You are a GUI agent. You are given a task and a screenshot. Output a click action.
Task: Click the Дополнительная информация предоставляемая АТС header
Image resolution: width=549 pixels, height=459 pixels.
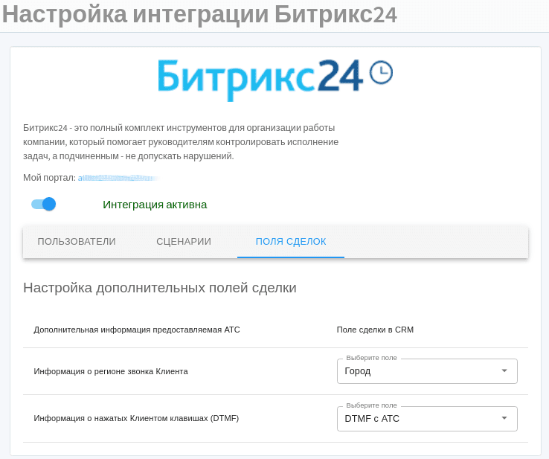click(137, 330)
